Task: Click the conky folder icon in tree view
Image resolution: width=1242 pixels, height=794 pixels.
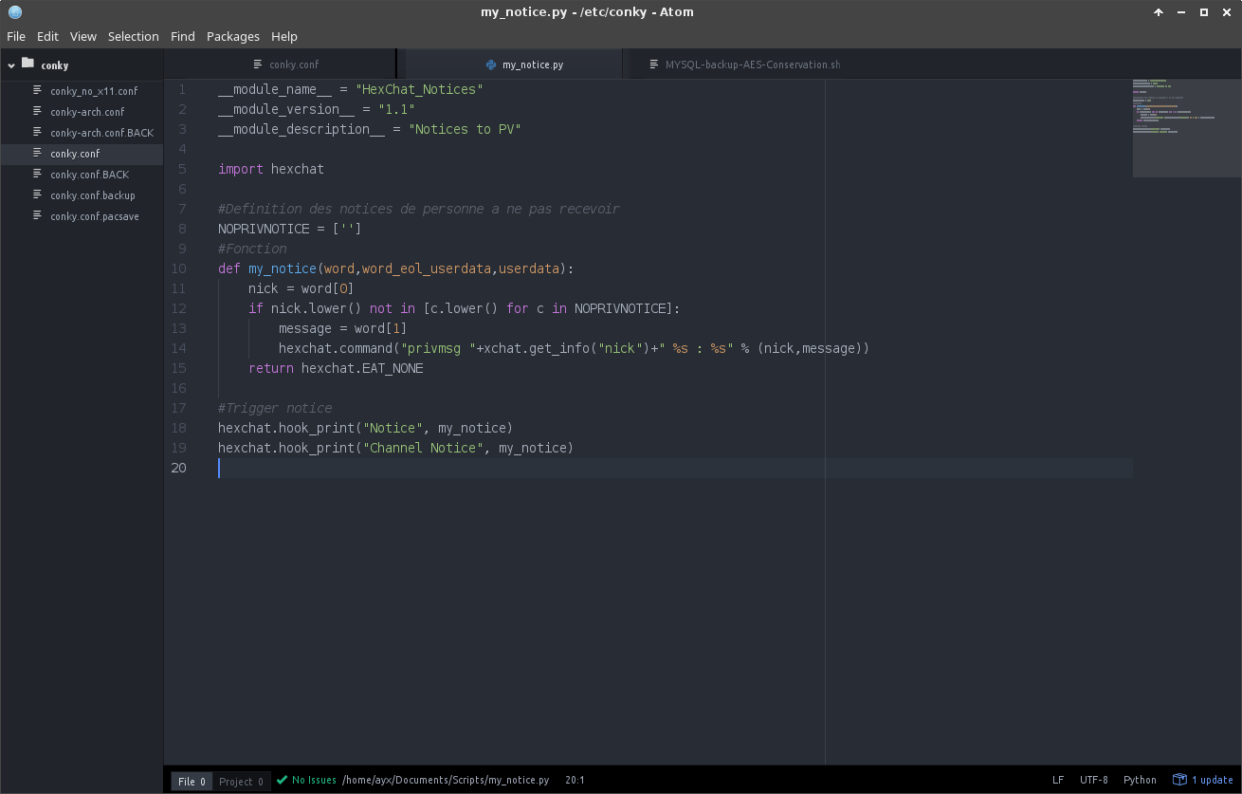Action: (x=27, y=64)
